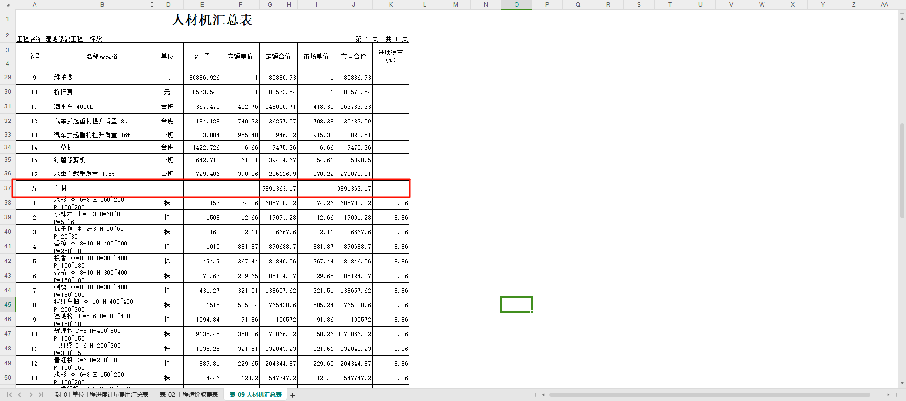Viewport: 906px width, 401px height.
Task: Click the 汽车式起重机提升质量 8t cell
Action: pyautogui.click(x=102, y=121)
